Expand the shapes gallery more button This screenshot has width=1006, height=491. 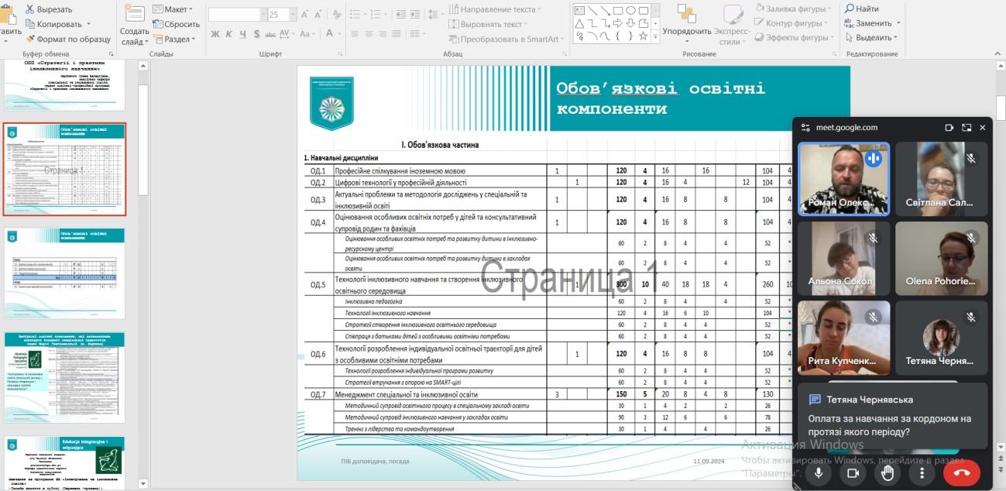pos(655,37)
